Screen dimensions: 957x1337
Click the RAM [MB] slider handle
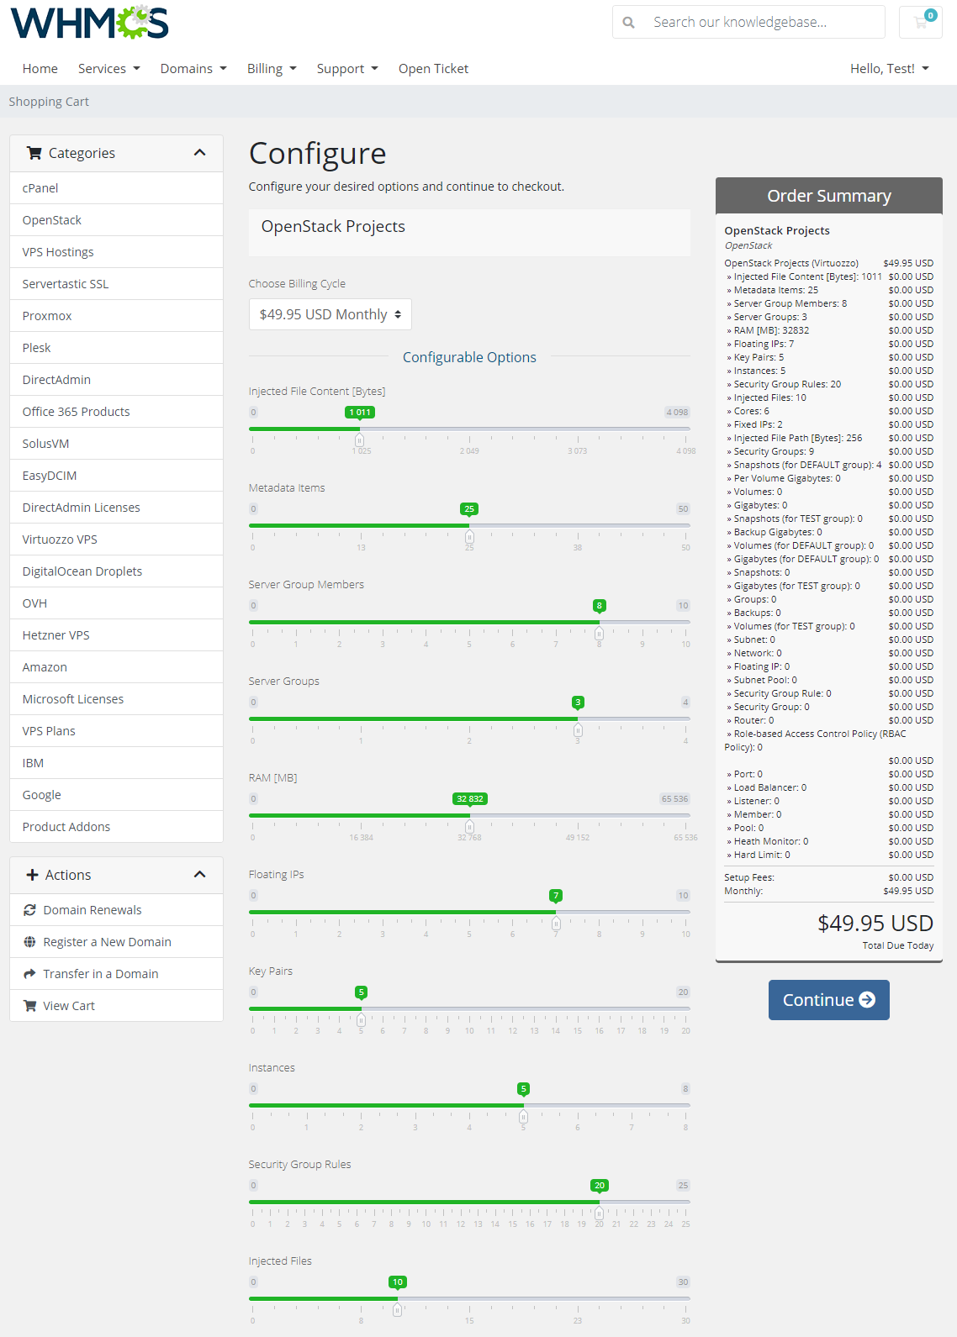469,827
